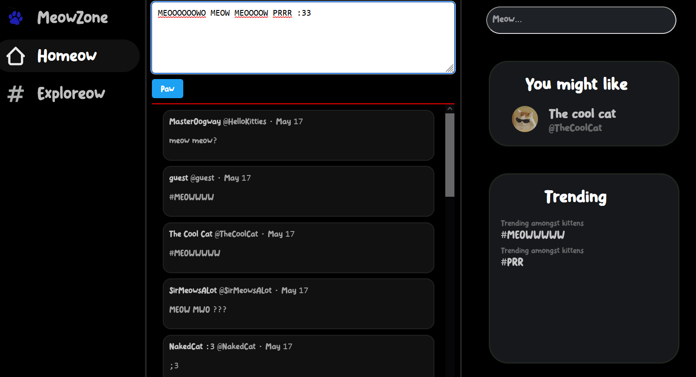The width and height of the screenshot is (696, 377).
Task: Open the Exploreow menu item
Action: 71,94
